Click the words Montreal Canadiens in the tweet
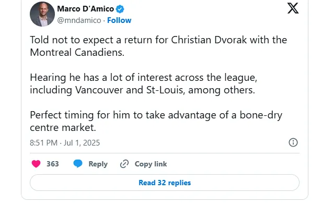The height and width of the screenshot is (205, 333). coord(77,52)
